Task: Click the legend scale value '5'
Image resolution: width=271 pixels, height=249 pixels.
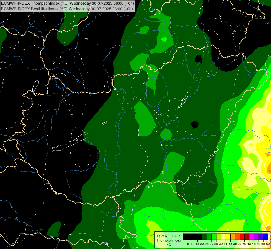Action: (188, 244)
